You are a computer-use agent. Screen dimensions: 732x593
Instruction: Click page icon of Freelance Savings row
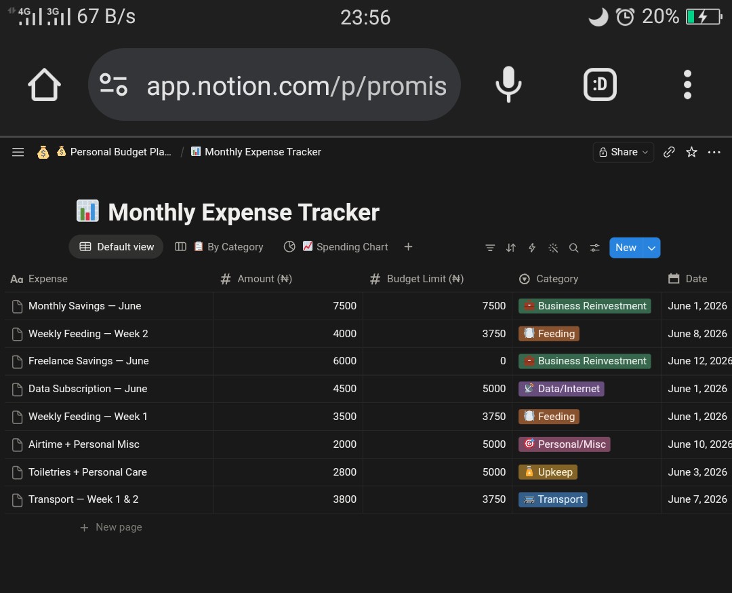point(17,362)
